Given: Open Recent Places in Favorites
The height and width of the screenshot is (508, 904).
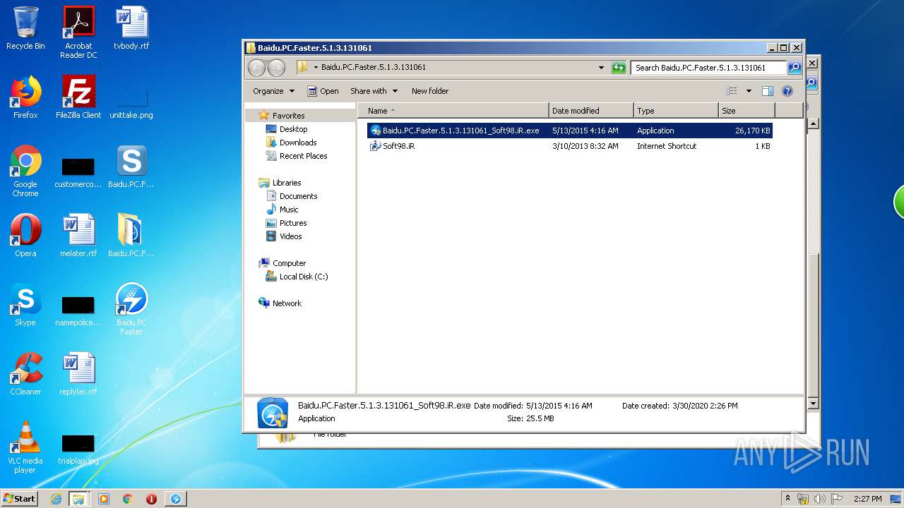Looking at the screenshot, I should [303, 156].
